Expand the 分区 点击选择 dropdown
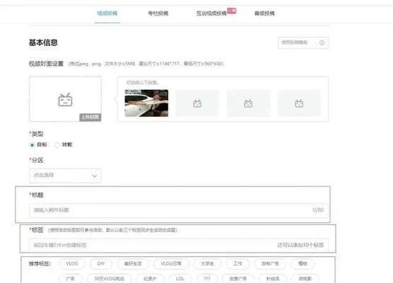Viewport: 393px width, 283px height. (65, 175)
